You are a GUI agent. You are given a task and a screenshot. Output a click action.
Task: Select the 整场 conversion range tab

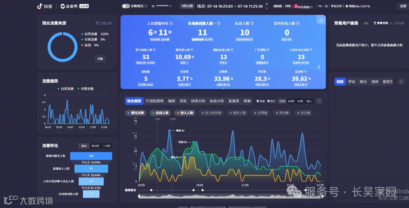(84, 146)
